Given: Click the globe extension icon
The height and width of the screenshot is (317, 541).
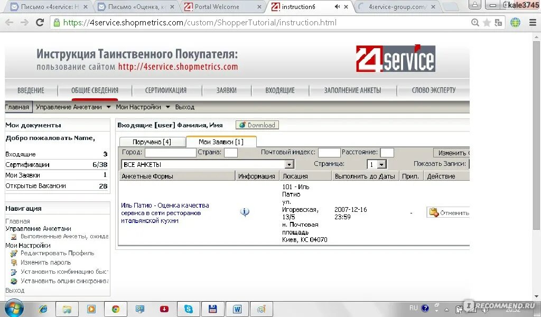Looking at the screenshot, I should 515,22.
